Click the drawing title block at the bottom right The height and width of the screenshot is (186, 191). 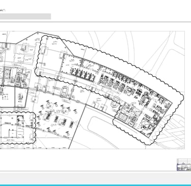click(184, 165)
